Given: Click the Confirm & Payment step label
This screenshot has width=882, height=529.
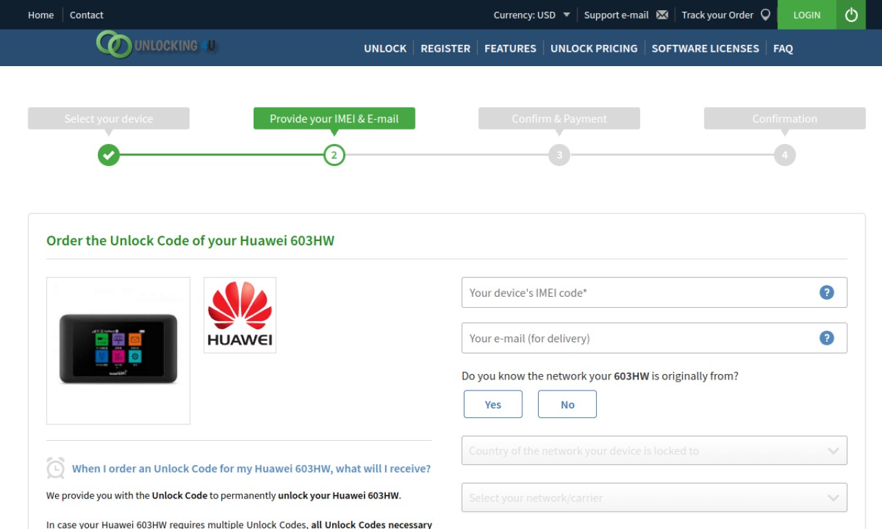Looking at the screenshot, I should click(560, 118).
